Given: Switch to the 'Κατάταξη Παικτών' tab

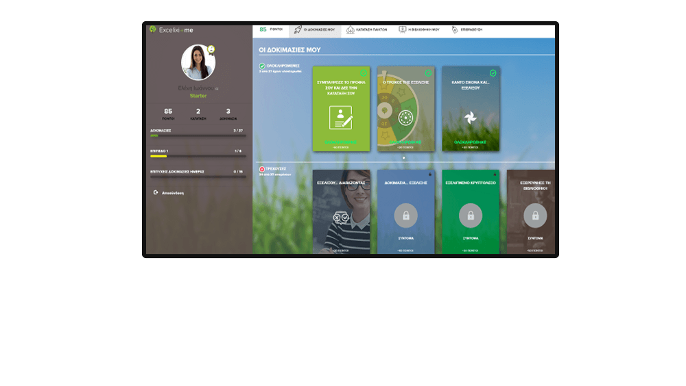Looking at the screenshot, I should 367,30.
